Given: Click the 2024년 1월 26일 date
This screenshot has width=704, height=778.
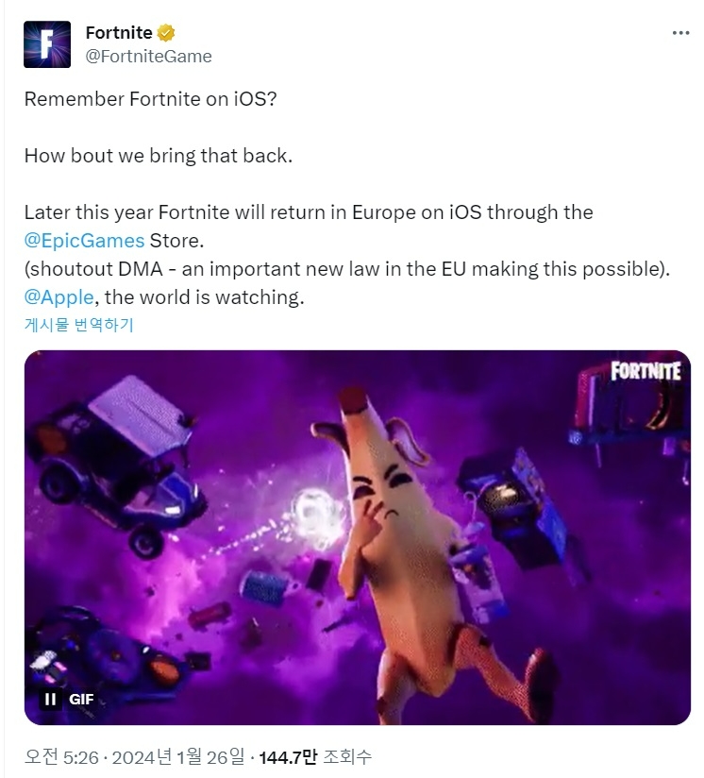Looking at the screenshot, I should coord(178,757).
